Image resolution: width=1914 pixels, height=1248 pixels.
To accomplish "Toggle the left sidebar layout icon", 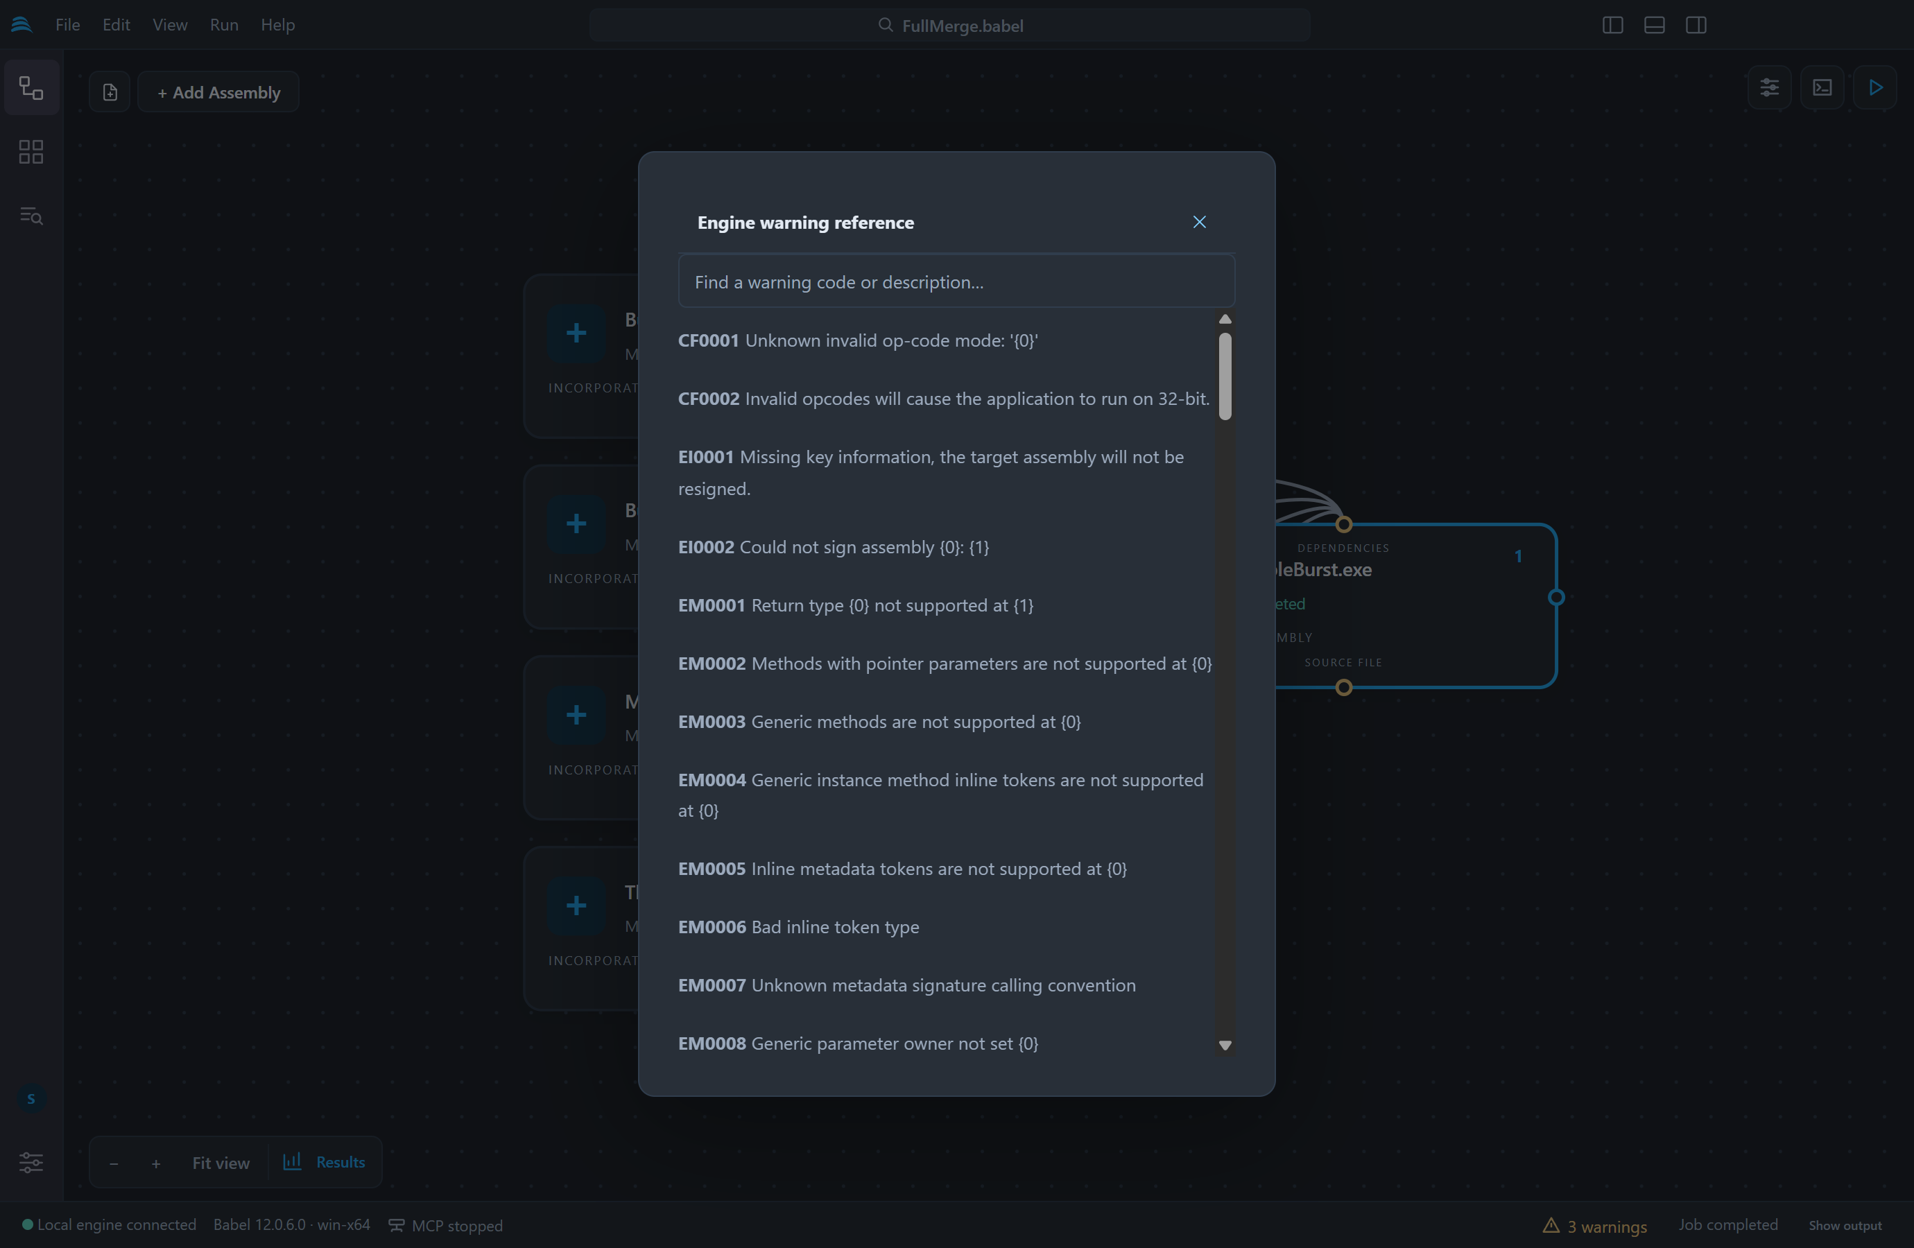I will point(1612,25).
